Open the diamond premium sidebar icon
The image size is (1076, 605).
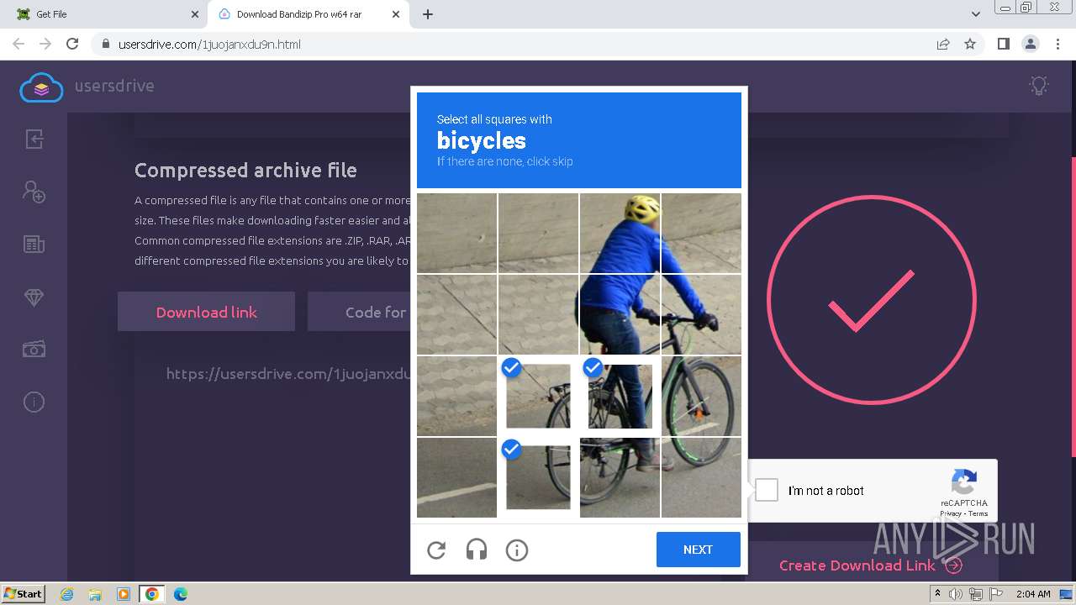point(34,297)
